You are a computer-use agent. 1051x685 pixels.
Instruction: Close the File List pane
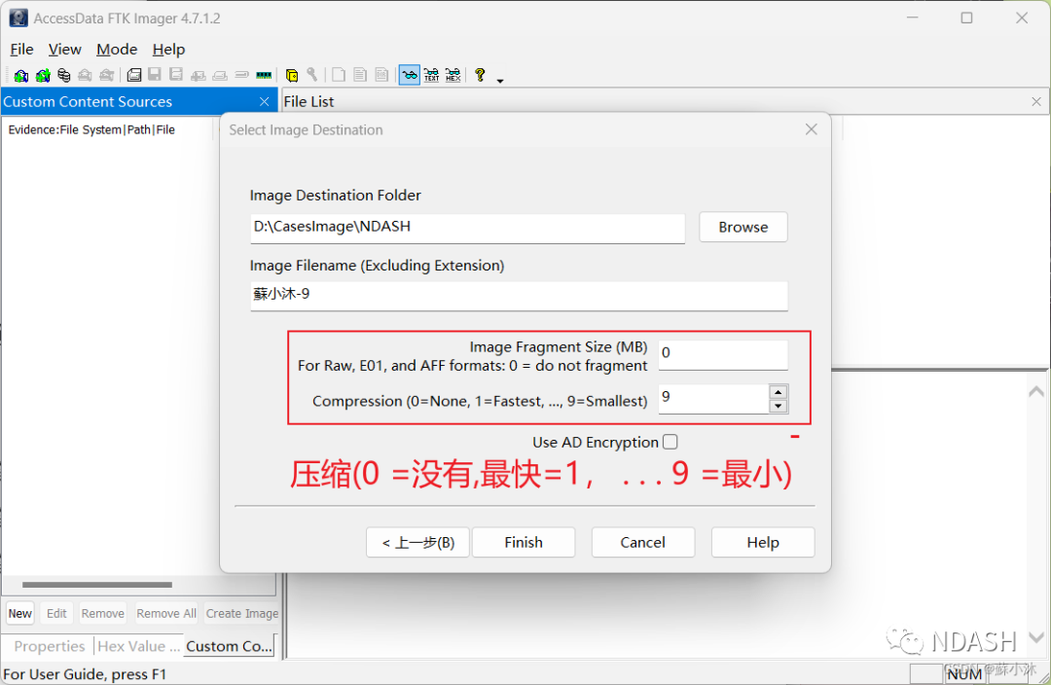[1036, 102]
